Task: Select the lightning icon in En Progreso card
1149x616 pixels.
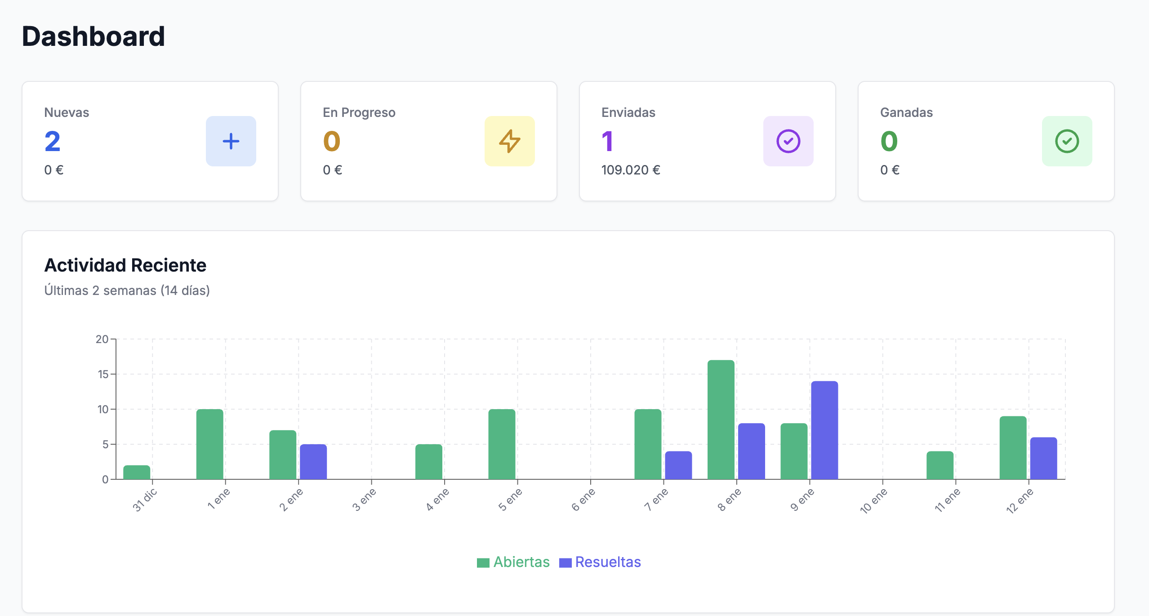Action: click(509, 141)
